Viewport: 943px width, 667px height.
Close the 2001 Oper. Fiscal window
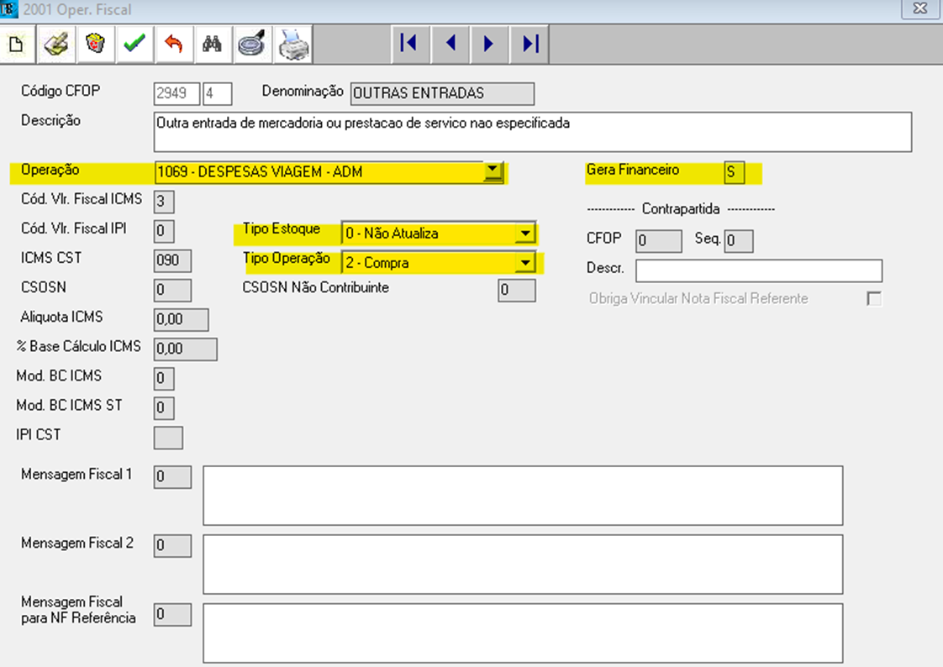[x=920, y=8]
